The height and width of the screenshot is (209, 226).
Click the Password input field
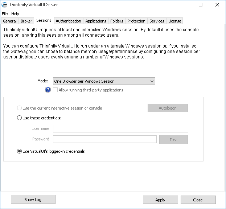[105, 139]
